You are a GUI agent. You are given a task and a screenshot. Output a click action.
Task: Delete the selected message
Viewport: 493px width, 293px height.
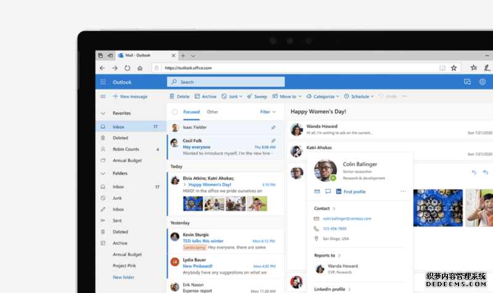coord(179,97)
